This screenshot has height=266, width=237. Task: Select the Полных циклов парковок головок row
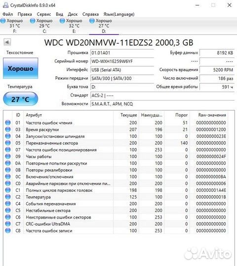pos(116,190)
